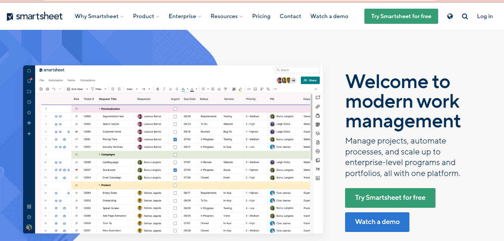This screenshot has width=504, height=241.
Task: Go to Contact in top navigation
Action: (290, 16)
